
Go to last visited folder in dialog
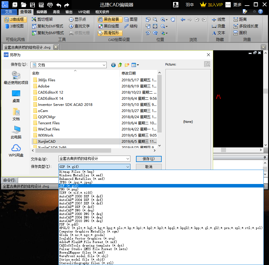click(x=113, y=65)
